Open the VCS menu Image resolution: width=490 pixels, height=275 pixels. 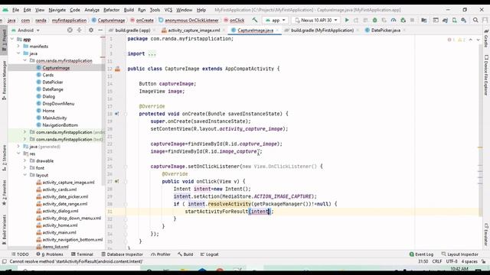168,10
